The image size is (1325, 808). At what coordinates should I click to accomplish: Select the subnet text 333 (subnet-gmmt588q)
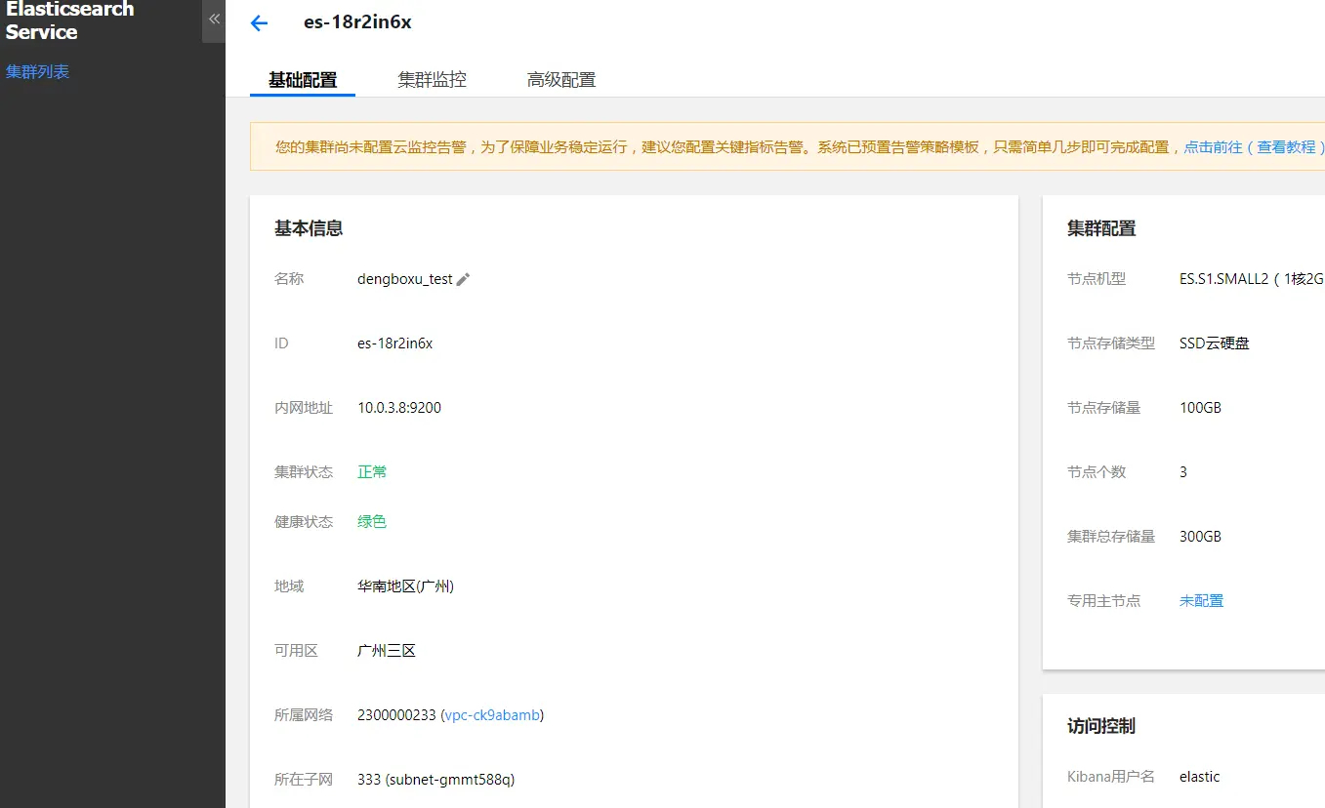click(x=435, y=780)
